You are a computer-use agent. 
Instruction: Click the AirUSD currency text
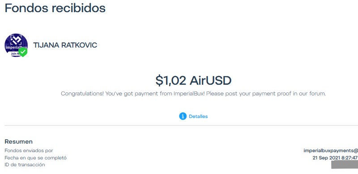click(210, 81)
